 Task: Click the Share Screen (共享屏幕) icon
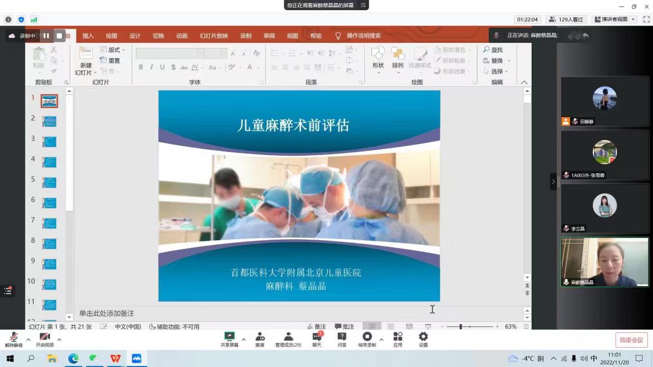coord(229,339)
